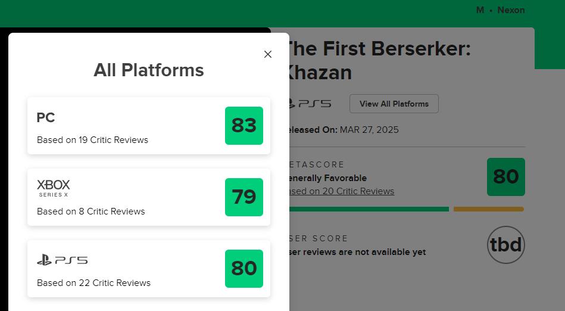Click the All Platforms heading
565x311 pixels.
coord(149,70)
